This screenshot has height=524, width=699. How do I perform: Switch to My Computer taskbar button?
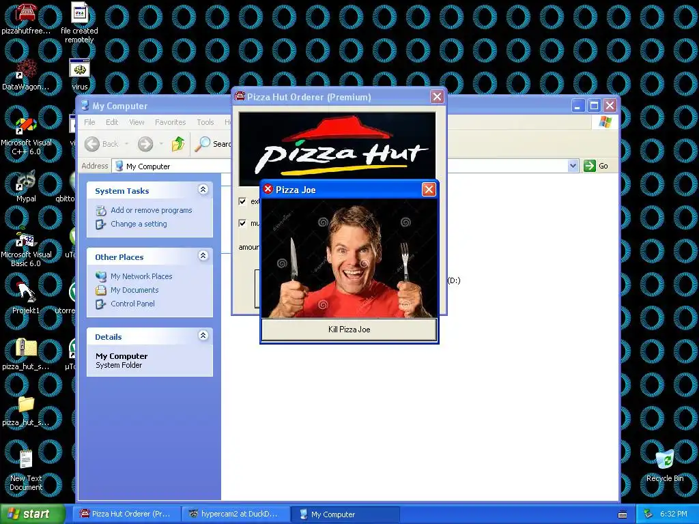(x=344, y=514)
